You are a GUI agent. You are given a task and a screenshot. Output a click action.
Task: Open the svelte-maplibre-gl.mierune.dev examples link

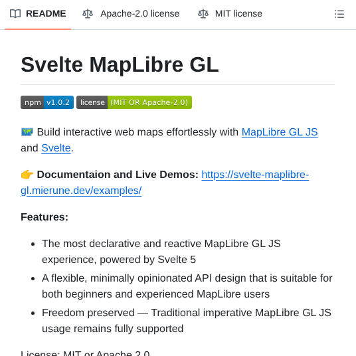(165, 183)
